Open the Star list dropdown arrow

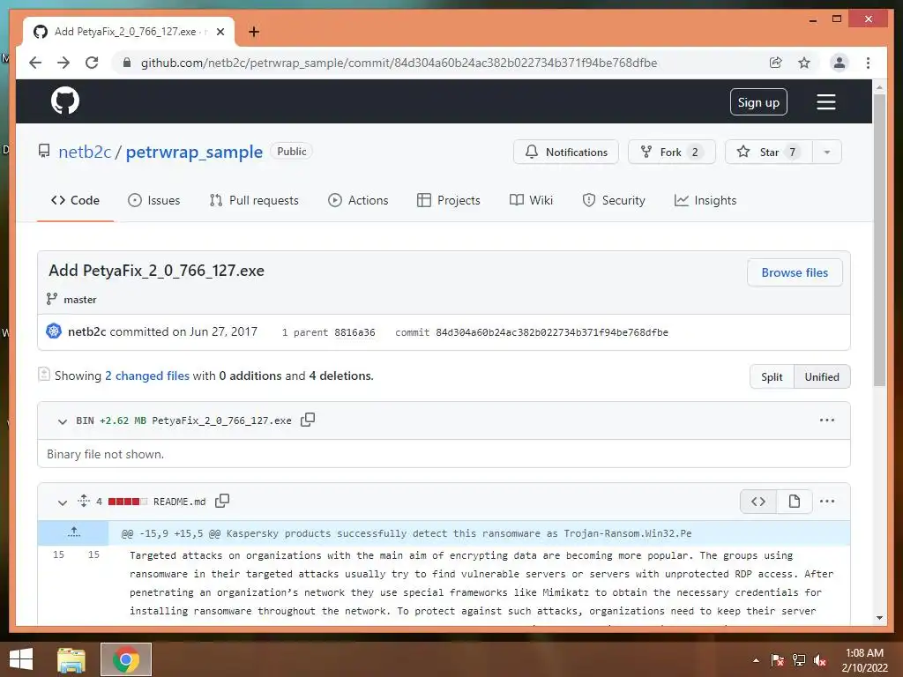coord(827,152)
